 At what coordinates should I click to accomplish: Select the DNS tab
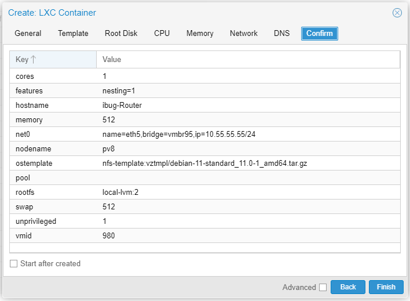click(x=282, y=33)
